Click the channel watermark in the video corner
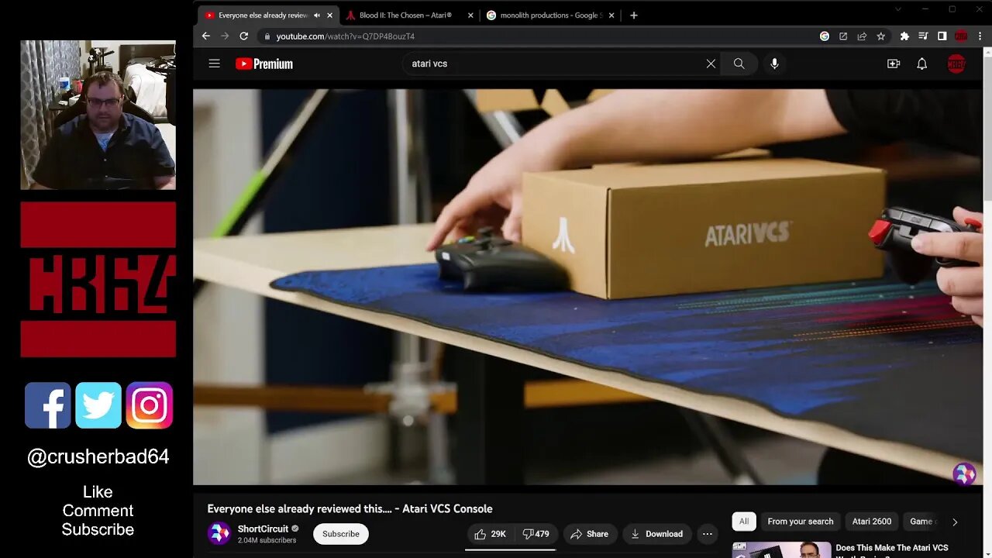 click(964, 474)
